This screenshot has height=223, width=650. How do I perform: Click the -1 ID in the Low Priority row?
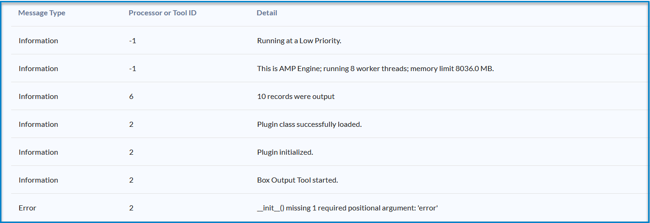pyautogui.click(x=133, y=41)
